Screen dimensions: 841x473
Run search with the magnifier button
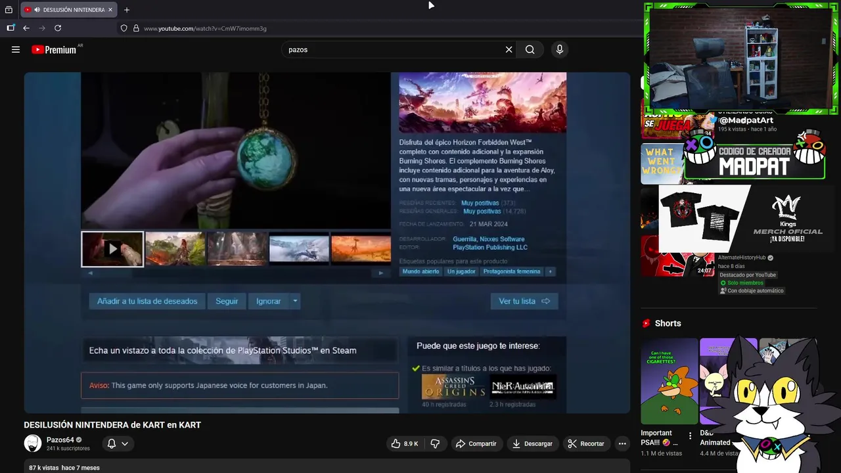(530, 49)
